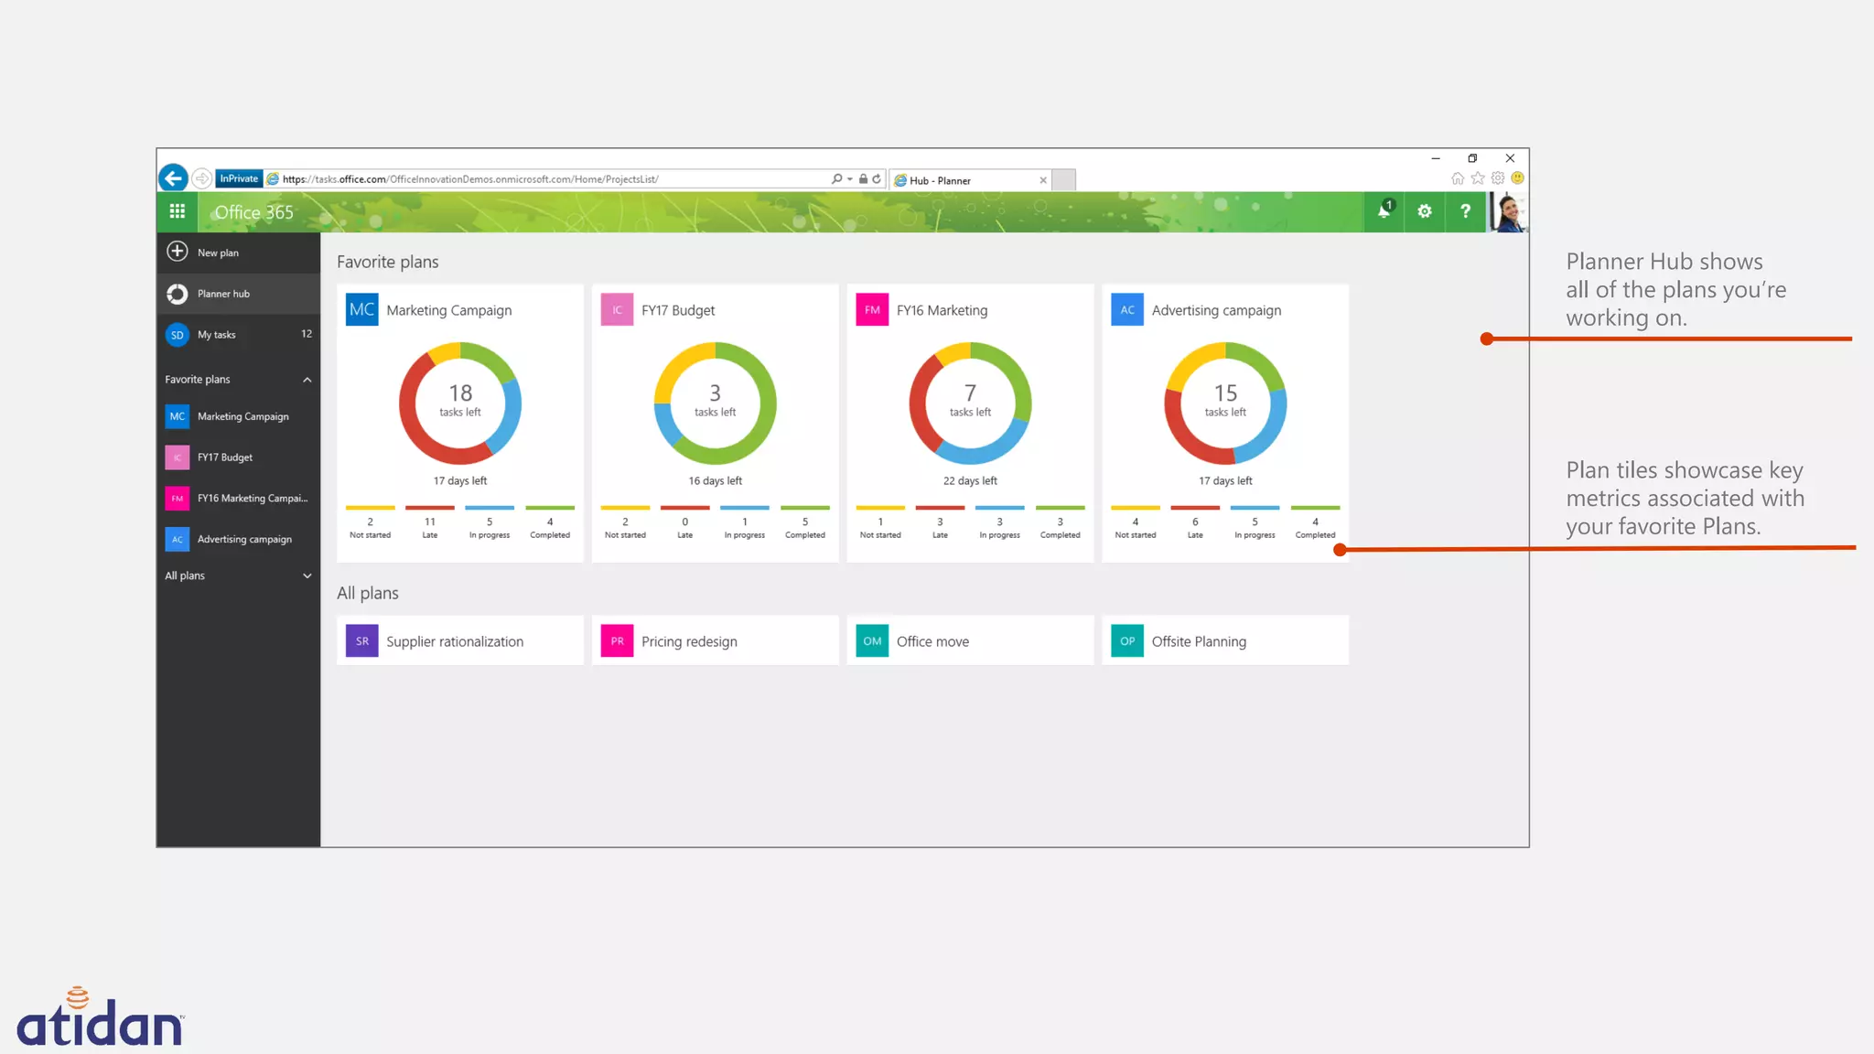The height and width of the screenshot is (1054, 1874).
Task: Click the OP plan icon
Action: [1127, 640]
